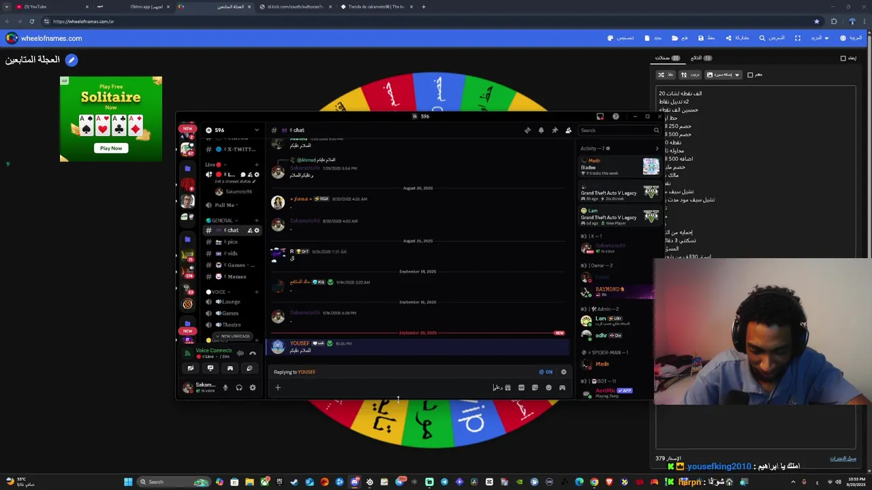Switch to Tienda de sakamoto96 browser tab

(377, 7)
